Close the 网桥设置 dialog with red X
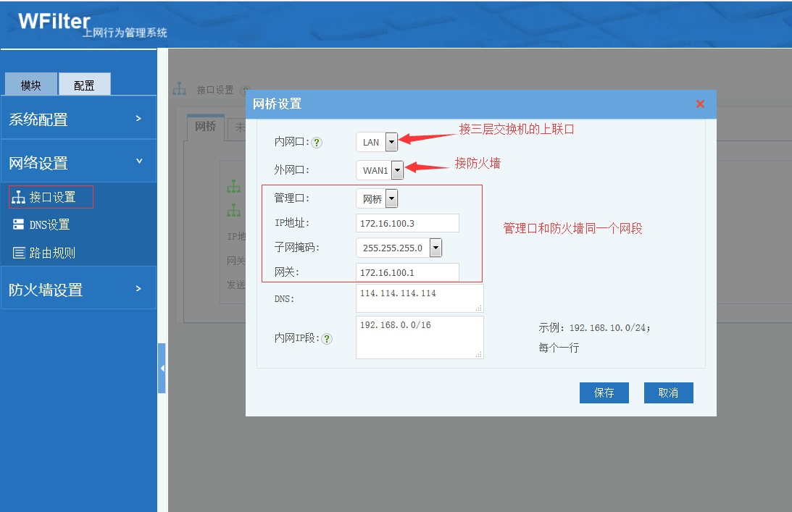The image size is (792, 512). click(x=700, y=104)
